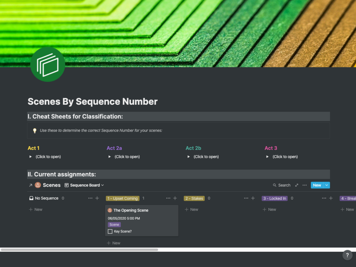Open the help question mark button
Screen dimensions: 356x267
(x=347, y=255)
